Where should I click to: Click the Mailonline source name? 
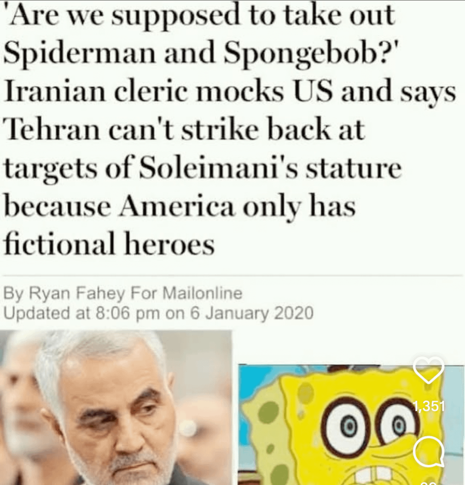[x=202, y=293]
